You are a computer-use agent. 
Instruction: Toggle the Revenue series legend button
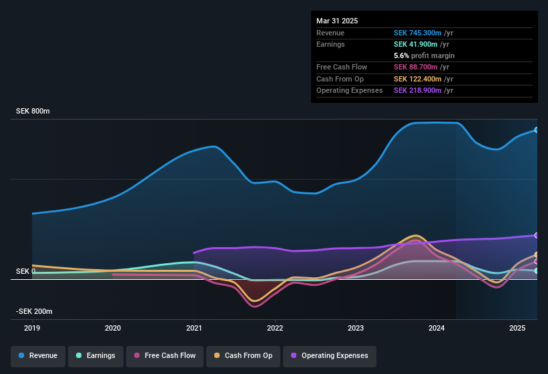click(38, 356)
